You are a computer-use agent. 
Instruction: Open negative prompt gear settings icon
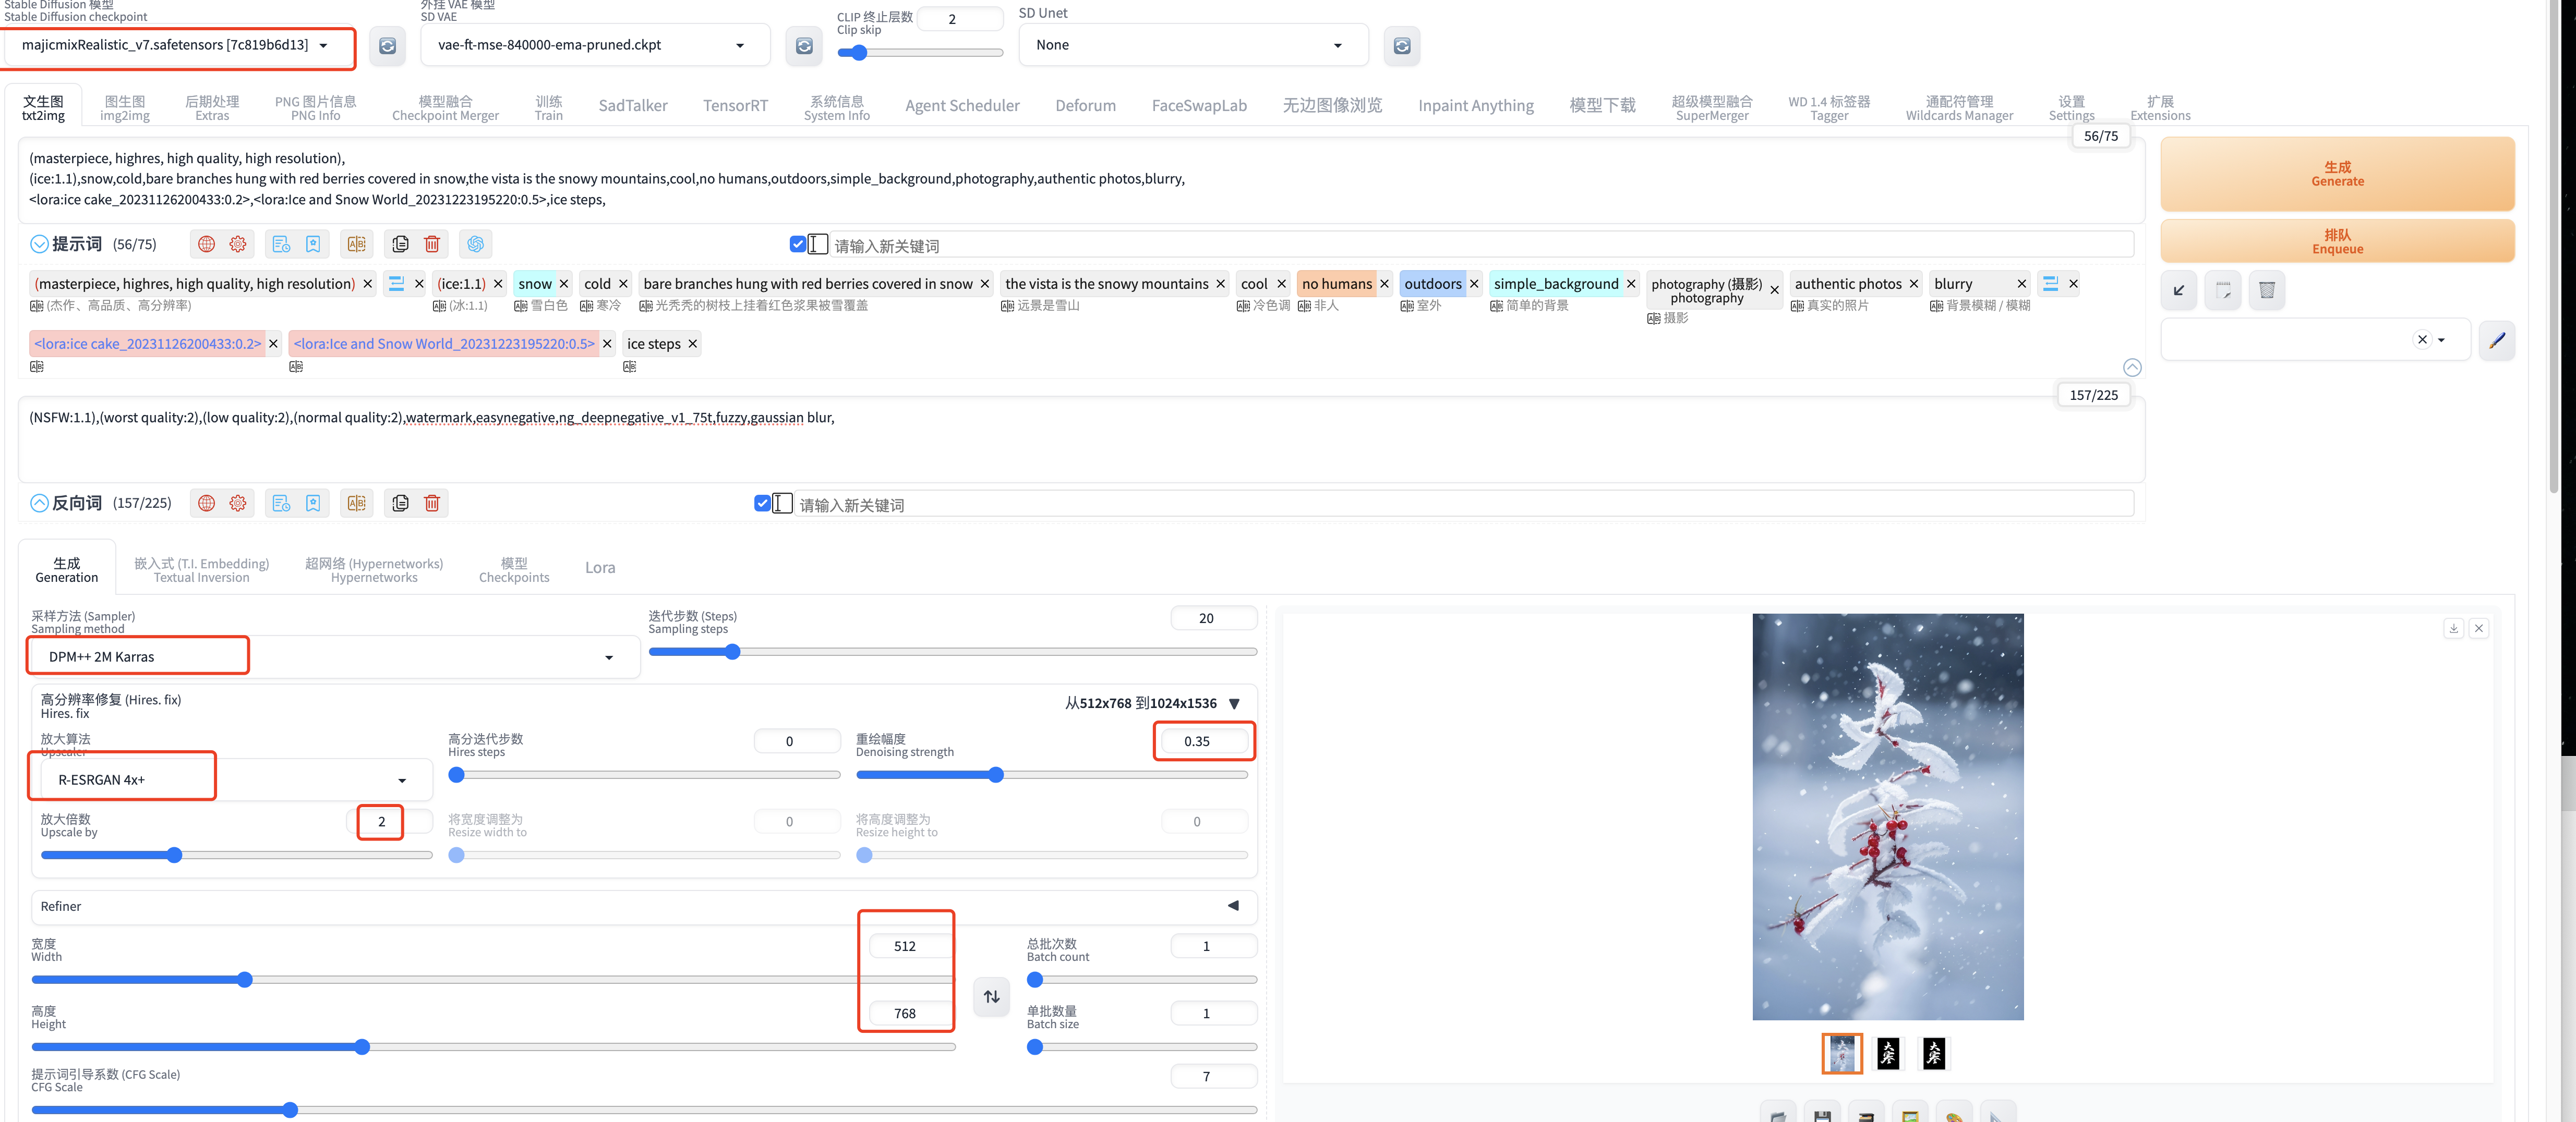238,503
